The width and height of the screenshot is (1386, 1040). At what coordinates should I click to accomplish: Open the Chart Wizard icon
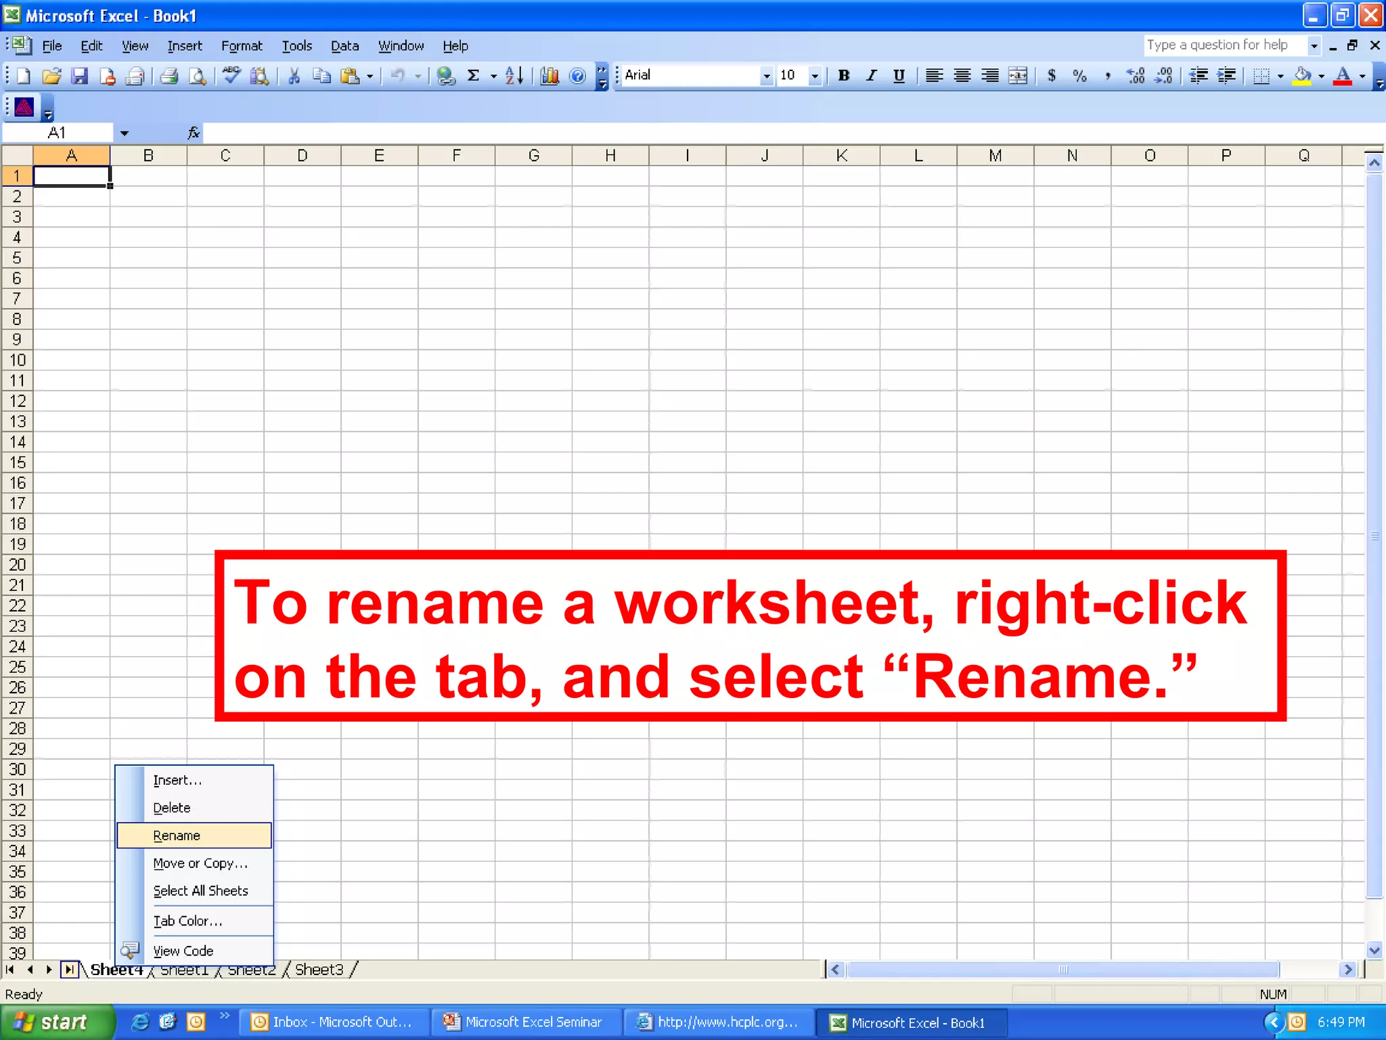(x=550, y=76)
